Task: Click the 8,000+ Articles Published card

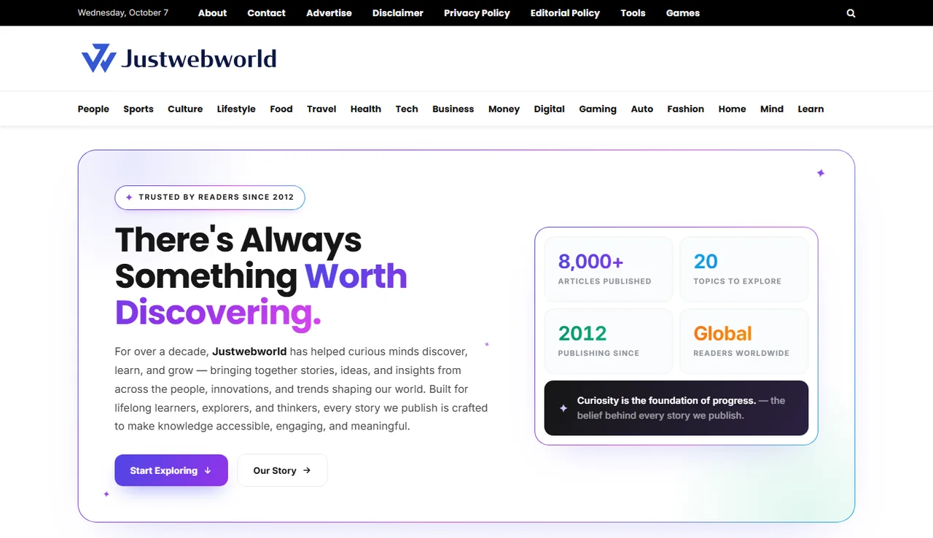Action: (x=609, y=269)
